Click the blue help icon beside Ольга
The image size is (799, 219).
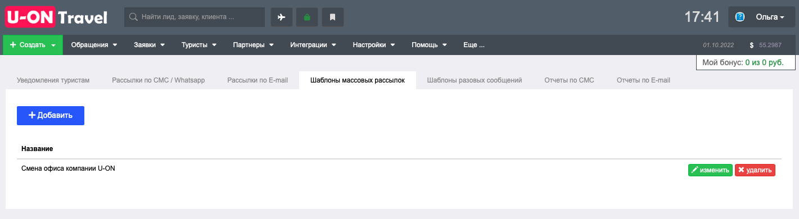coord(740,17)
